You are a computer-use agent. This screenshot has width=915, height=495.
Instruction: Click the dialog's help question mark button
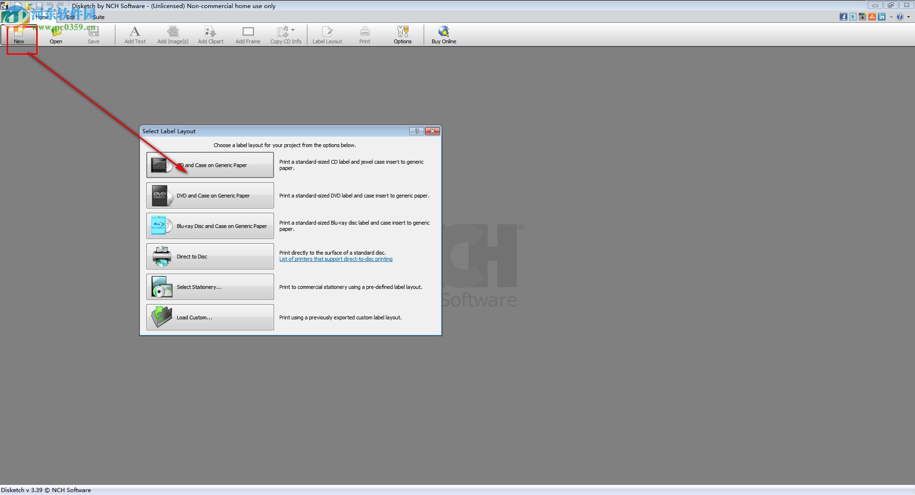(417, 131)
